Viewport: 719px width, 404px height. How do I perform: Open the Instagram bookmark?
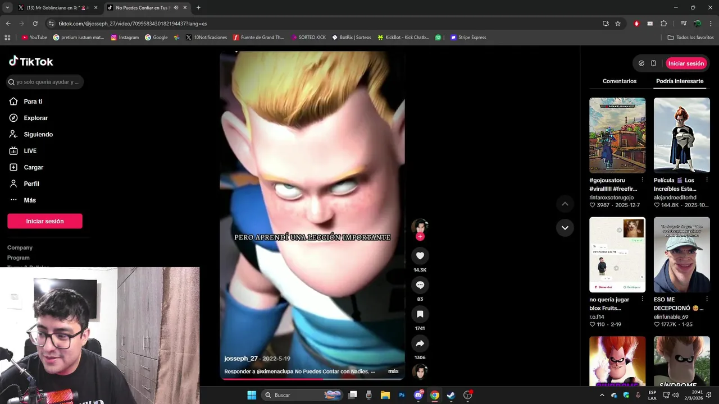coord(125,38)
